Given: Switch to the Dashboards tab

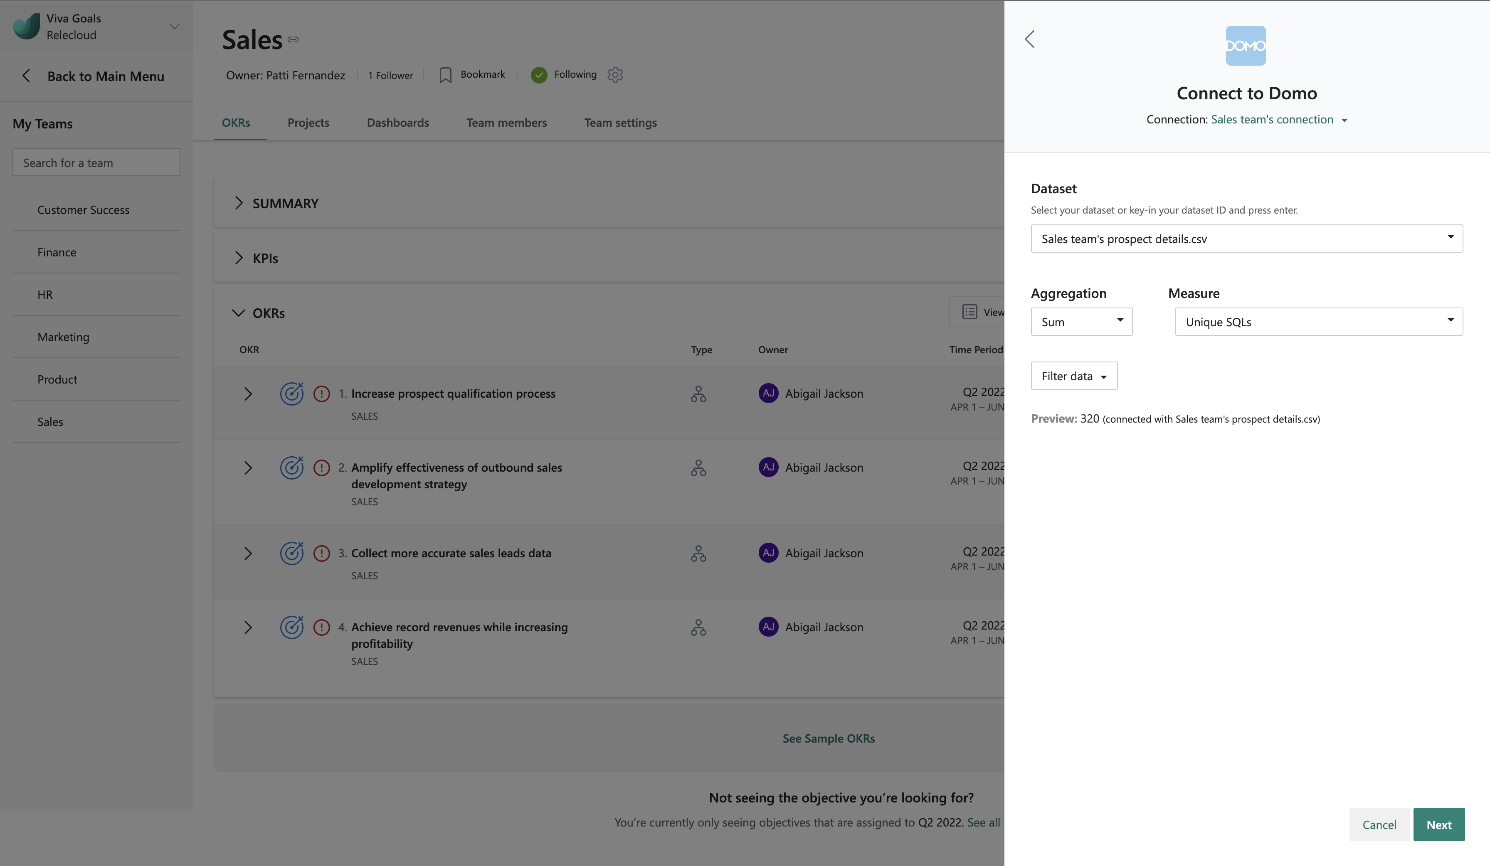Looking at the screenshot, I should (x=398, y=123).
